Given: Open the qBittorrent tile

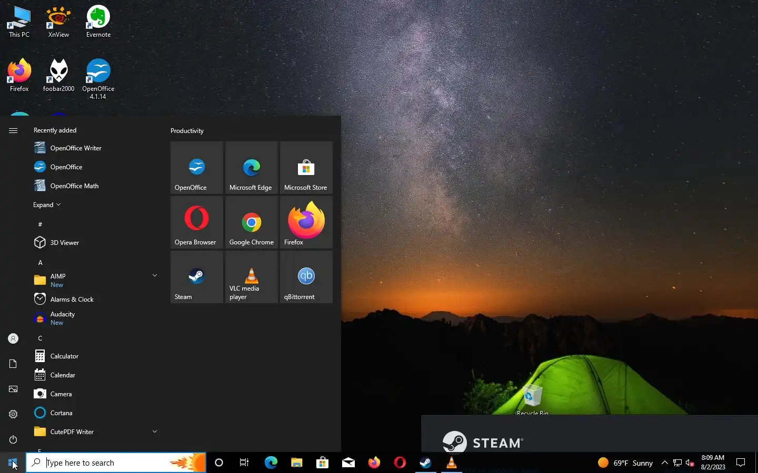Looking at the screenshot, I should click(306, 277).
